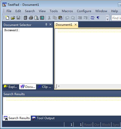The width and height of the screenshot is (121, 129).
Task: Click the Search Results panel header
Action: (62, 94)
